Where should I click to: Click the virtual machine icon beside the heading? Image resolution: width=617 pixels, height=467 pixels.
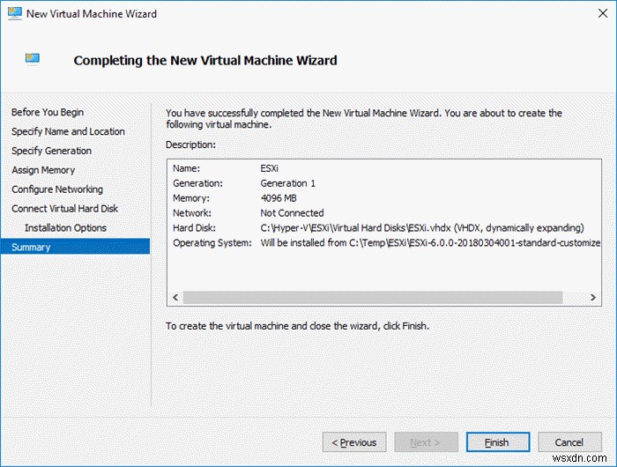[33, 59]
